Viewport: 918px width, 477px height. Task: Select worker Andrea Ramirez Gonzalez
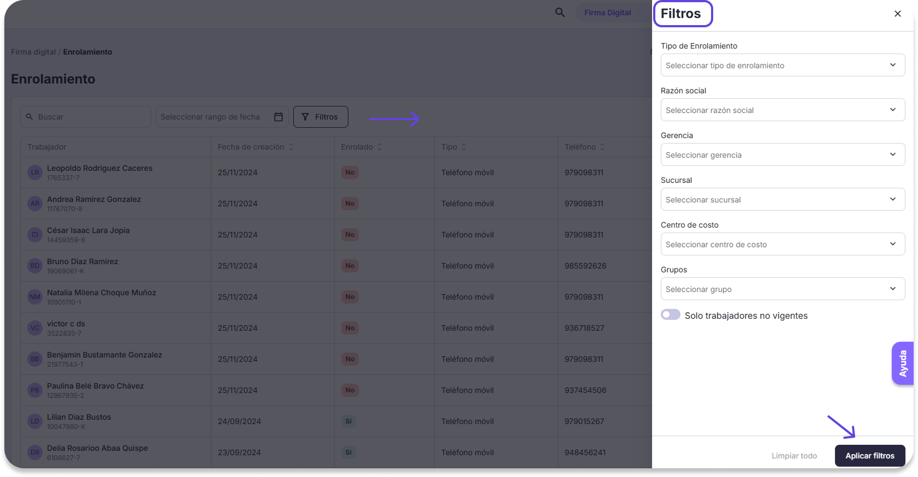point(94,199)
